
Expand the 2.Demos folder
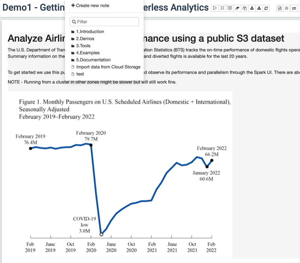pyautogui.click(x=85, y=39)
